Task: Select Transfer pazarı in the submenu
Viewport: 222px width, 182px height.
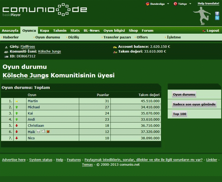Action: (x=117, y=37)
